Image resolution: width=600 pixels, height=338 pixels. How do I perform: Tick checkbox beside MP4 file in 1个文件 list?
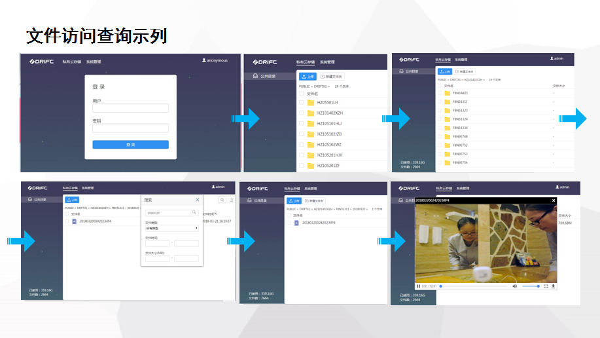click(289, 223)
